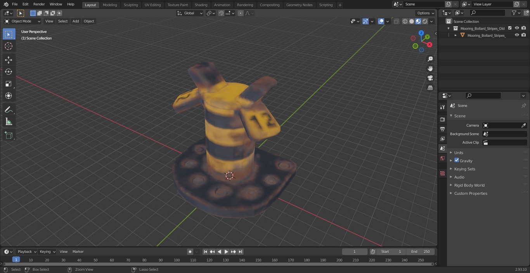Click the play animation button

(x=226, y=252)
